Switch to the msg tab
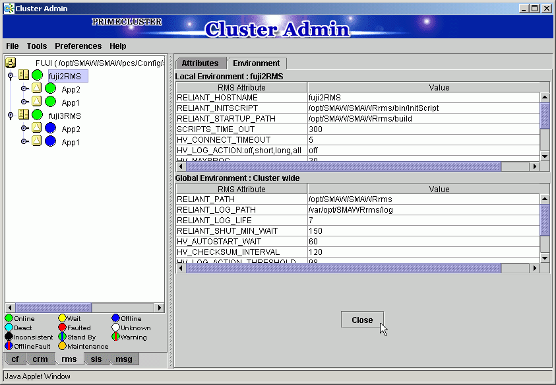 [124, 359]
